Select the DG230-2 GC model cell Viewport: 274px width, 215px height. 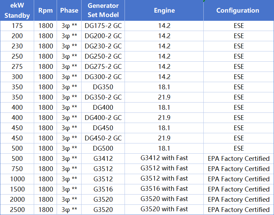point(103,46)
